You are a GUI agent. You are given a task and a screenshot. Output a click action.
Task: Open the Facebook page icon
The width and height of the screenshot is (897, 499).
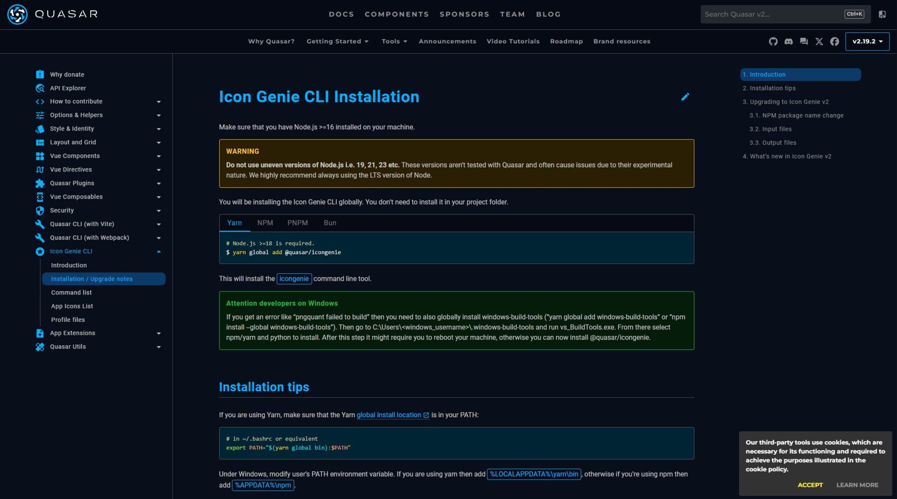(x=834, y=42)
